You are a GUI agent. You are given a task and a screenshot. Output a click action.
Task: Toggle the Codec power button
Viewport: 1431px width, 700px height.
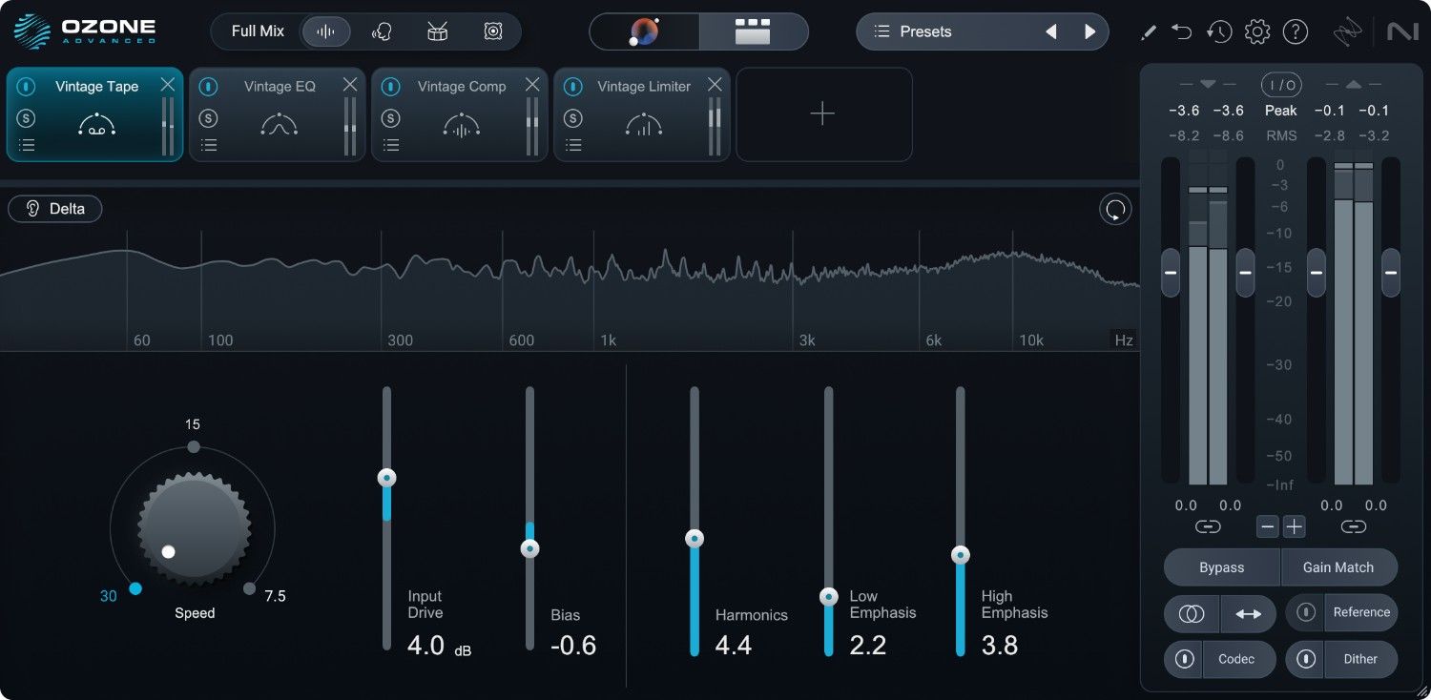pyautogui.click(x=1185, y=659)
